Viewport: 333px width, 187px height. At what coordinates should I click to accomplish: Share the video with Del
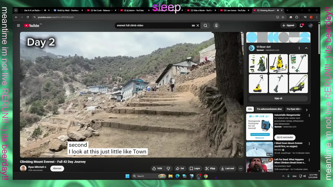click(180, 169)
